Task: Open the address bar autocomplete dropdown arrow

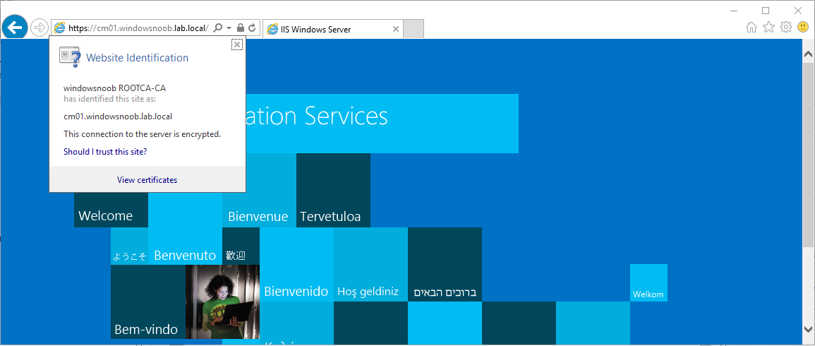Action: [229, 28]
